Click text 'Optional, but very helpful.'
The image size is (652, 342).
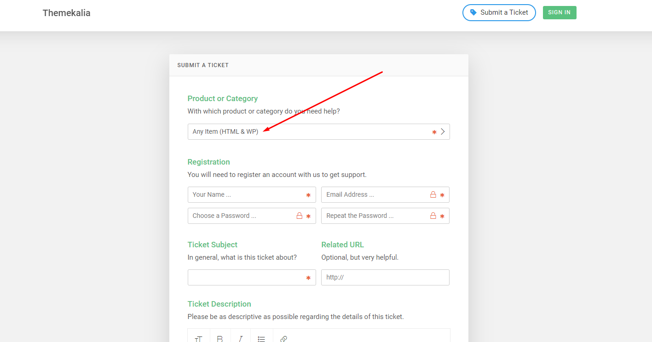click(360, 257)
